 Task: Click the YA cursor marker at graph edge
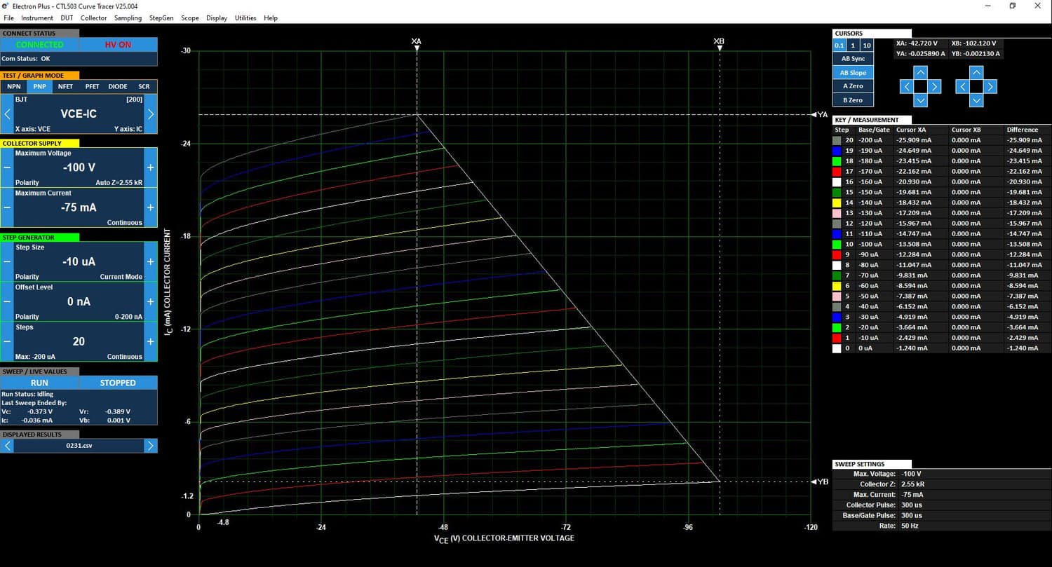point(820,114)
